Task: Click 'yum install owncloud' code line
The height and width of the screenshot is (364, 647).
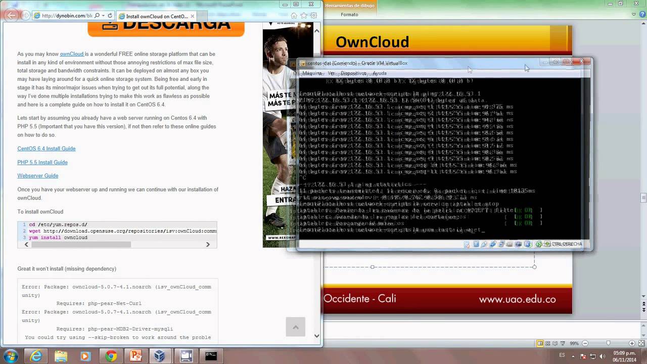Action: pos(58,238)
